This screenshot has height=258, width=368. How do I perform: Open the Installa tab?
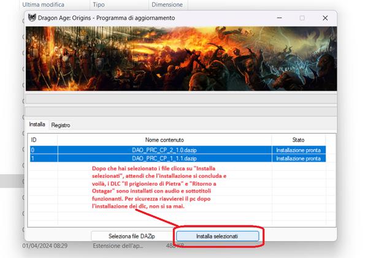click(x=37, y=124)
